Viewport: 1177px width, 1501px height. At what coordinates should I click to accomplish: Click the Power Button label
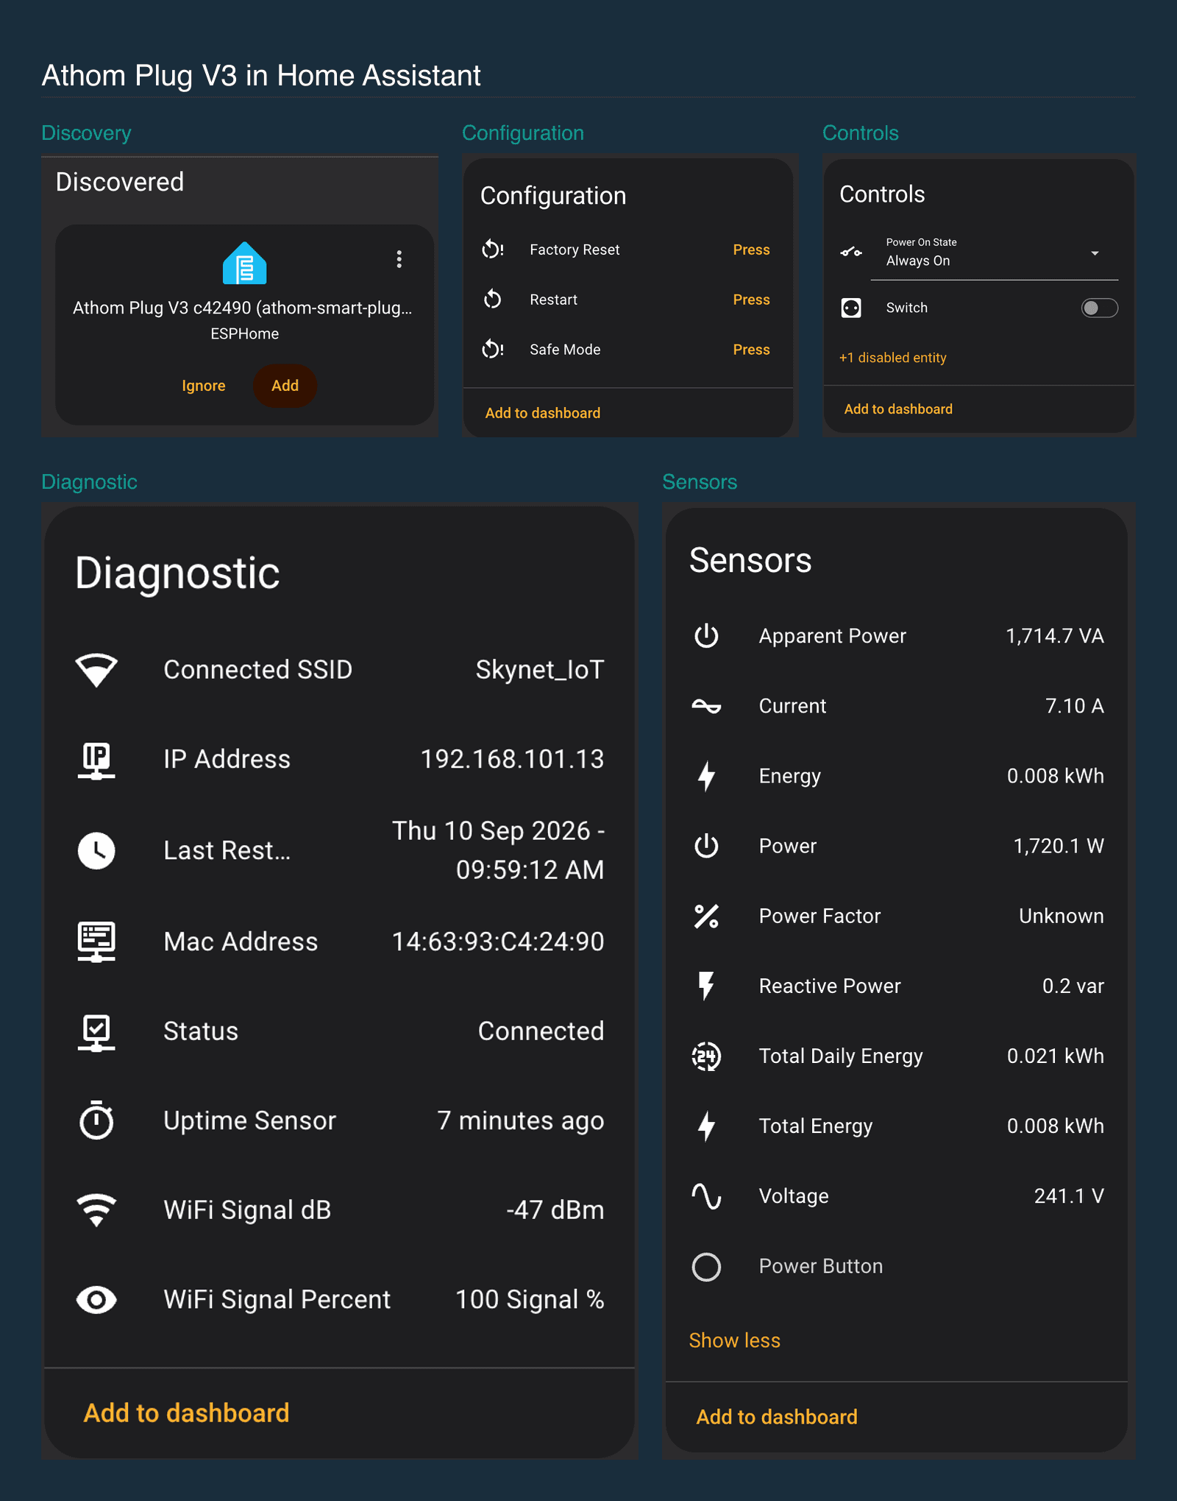[x=820, y=1266]
